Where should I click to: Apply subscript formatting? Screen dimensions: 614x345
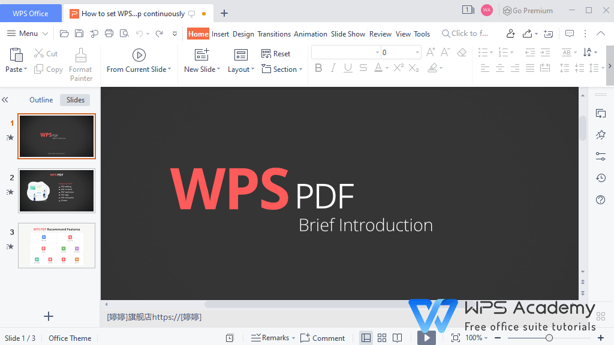414,68
